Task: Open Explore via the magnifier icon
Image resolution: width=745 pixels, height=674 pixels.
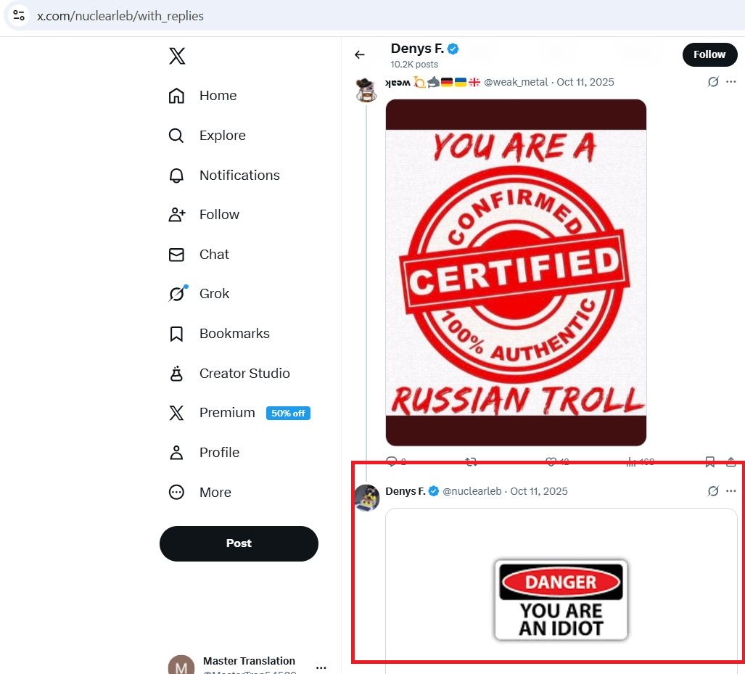Action: tap(176, 136)
